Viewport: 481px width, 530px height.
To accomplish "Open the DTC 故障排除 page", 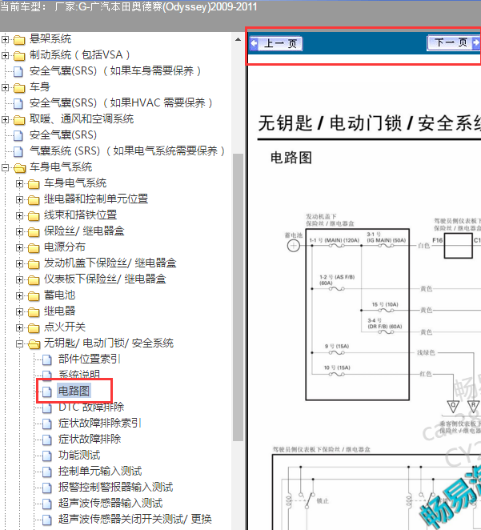I will click(x=91, y=407).
